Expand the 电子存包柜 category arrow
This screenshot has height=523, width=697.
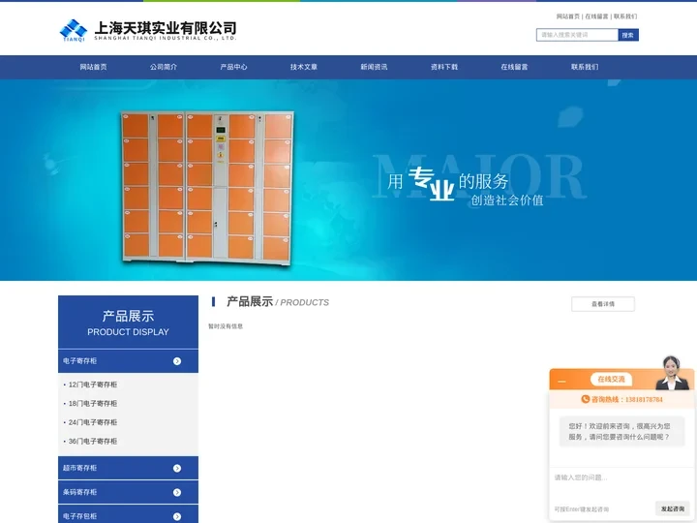[177, 516]
